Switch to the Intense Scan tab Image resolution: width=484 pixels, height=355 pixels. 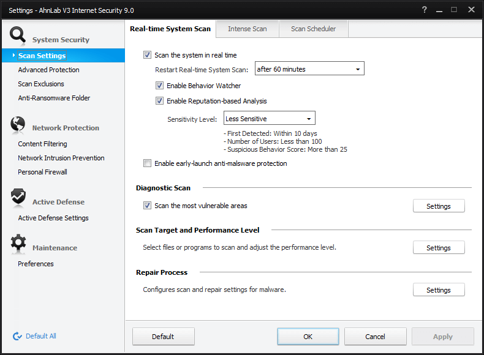[247, 29]
